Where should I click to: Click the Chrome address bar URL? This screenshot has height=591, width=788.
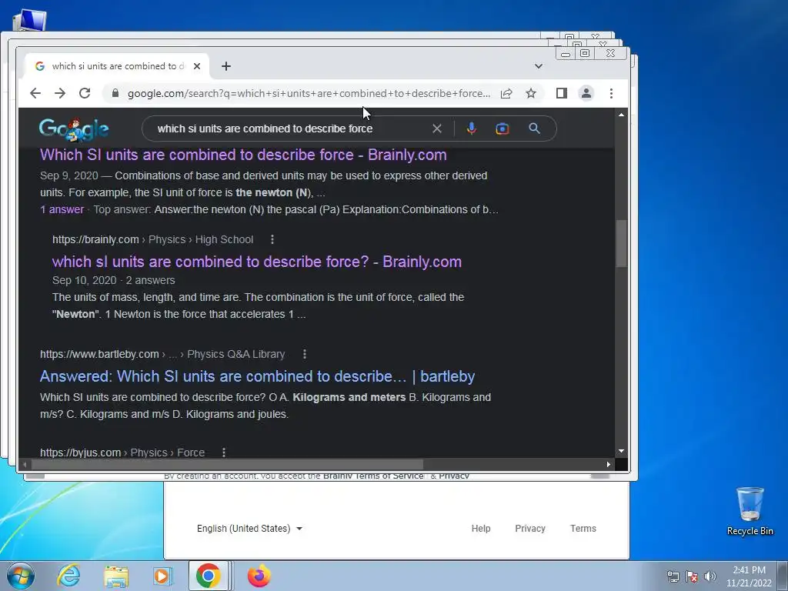(309, 93)
